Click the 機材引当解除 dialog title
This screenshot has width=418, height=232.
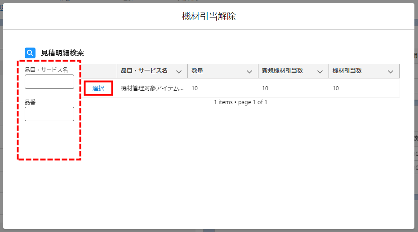point(209,17)
